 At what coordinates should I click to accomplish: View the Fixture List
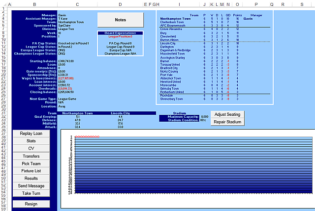click(31, 171)
